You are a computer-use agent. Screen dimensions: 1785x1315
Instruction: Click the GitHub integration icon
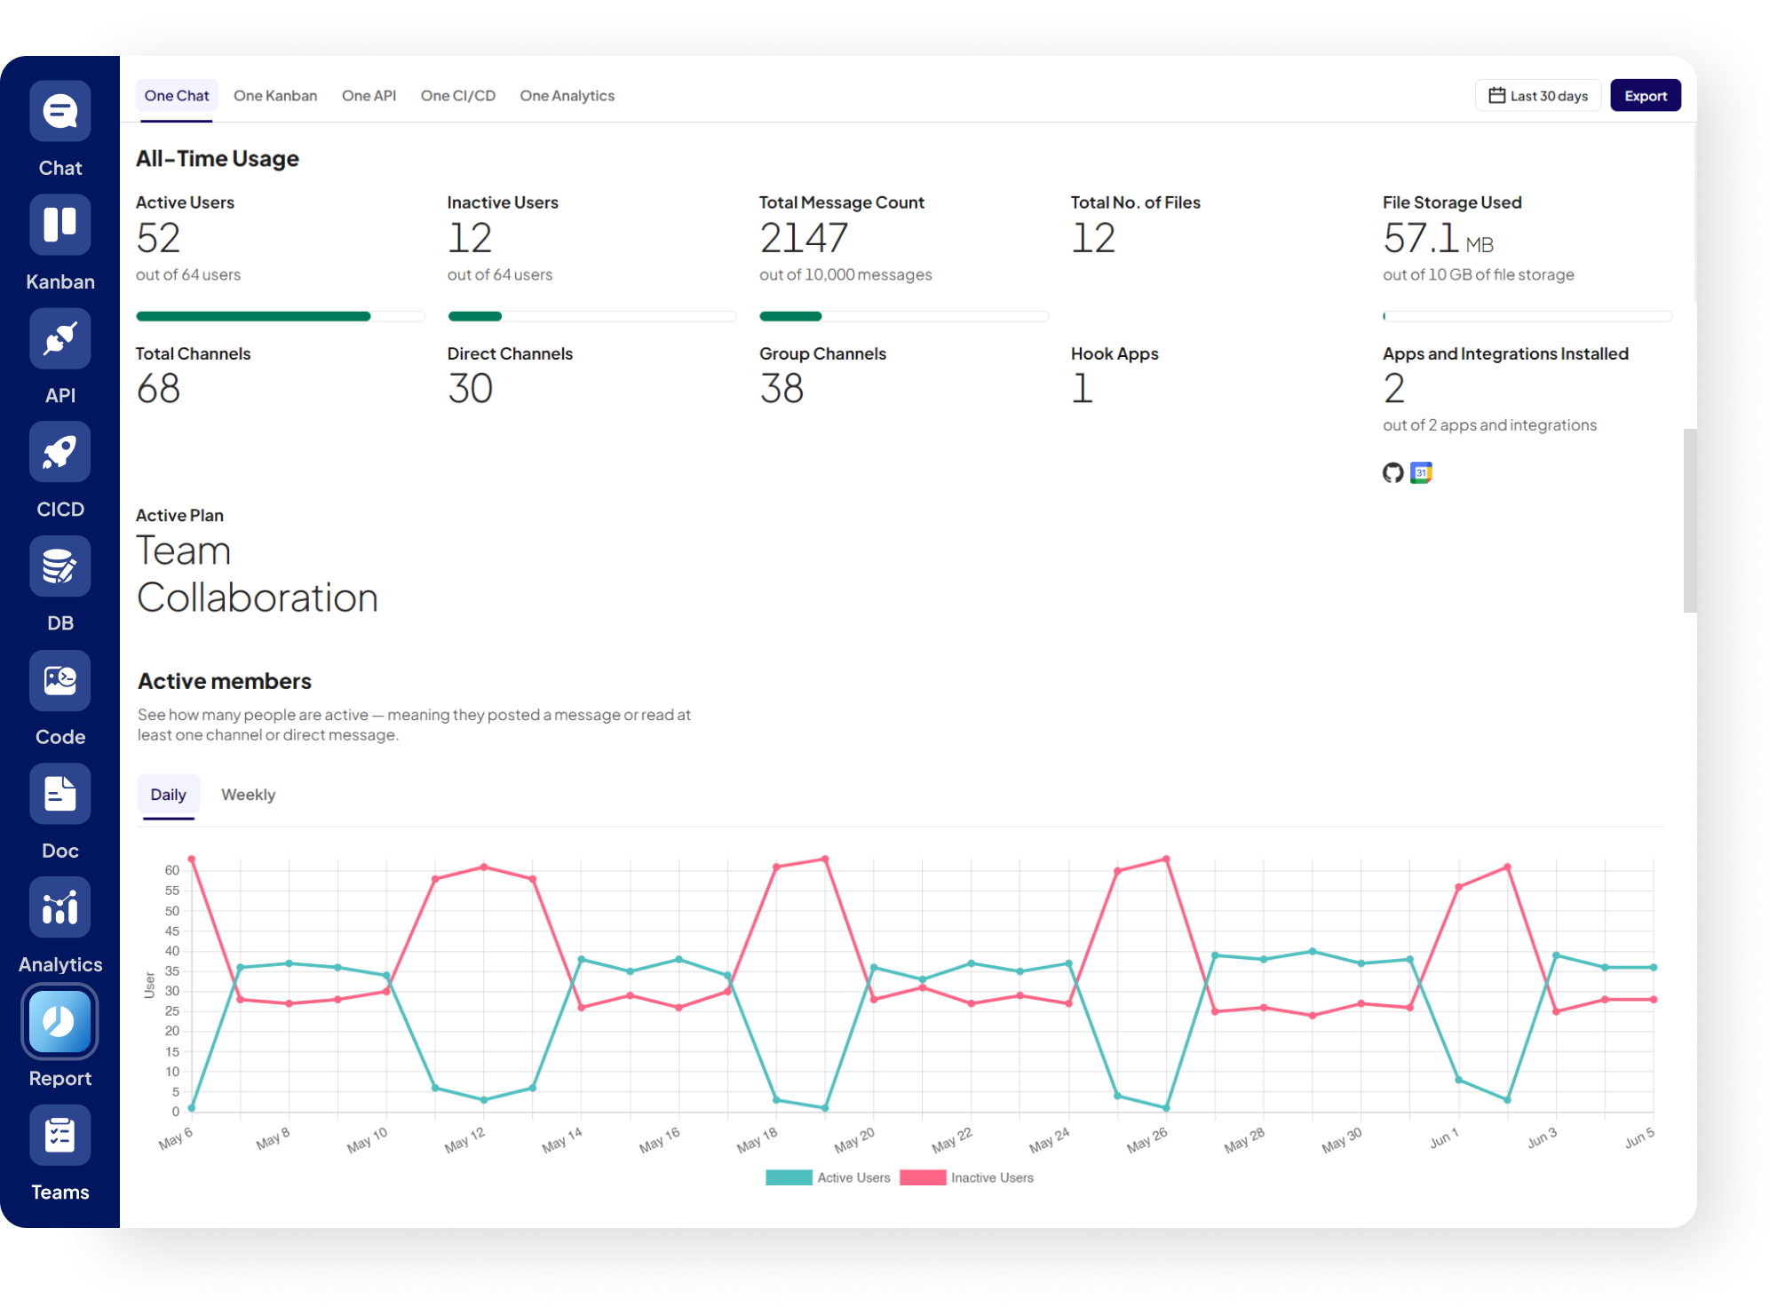(1392, 473)
